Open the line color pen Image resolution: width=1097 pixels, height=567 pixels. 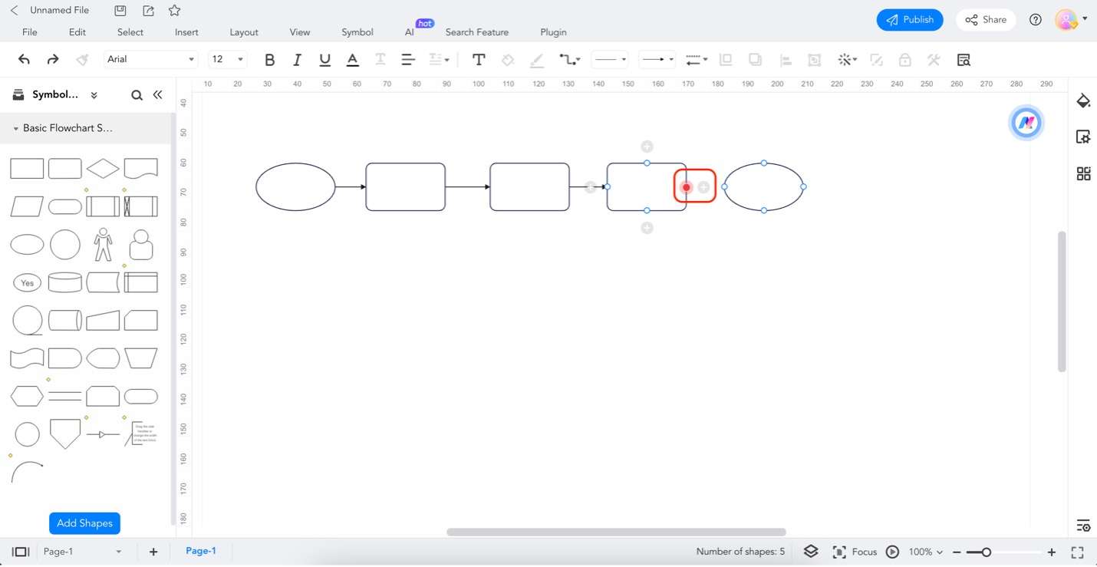coord(537,59)
